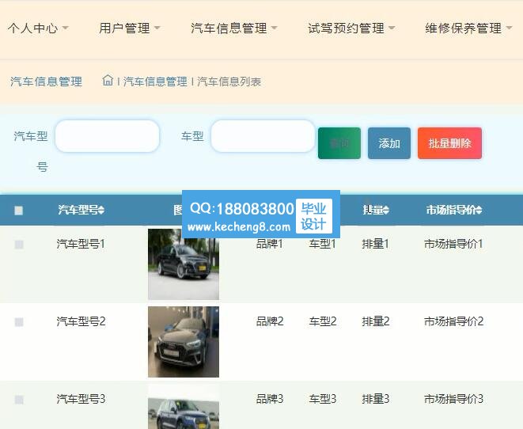The image size is (523, 429).
Task: Sort table by 市场指导价 column
Action: (x=454, y=210)
